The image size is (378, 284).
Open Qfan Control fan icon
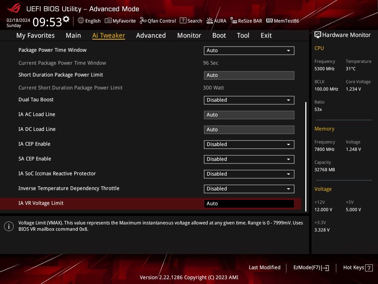pyautogui.click(x=143, y=21)
